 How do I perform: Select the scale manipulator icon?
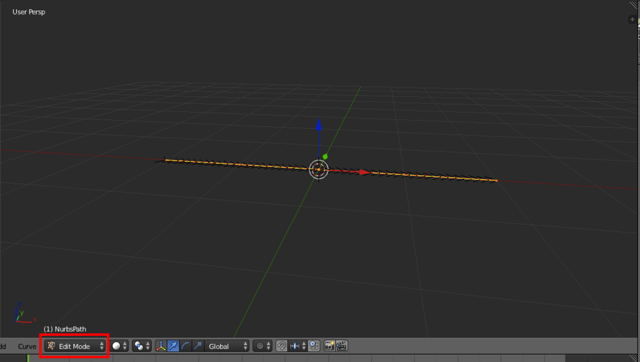coord(197,346)
